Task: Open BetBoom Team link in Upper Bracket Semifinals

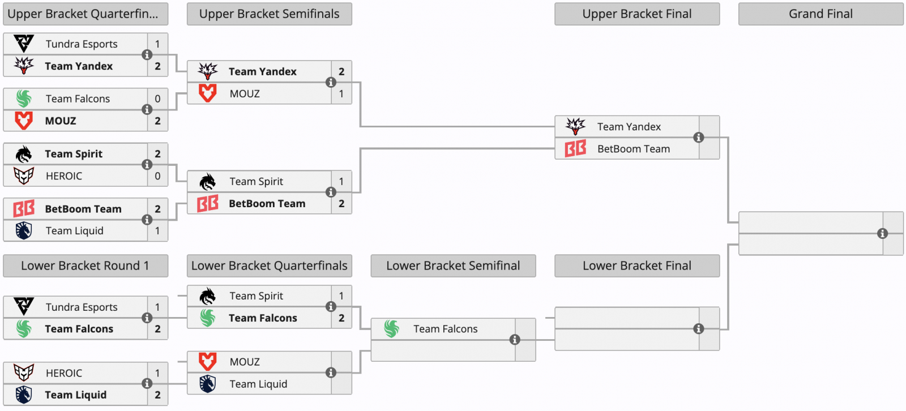Action: 267,204
